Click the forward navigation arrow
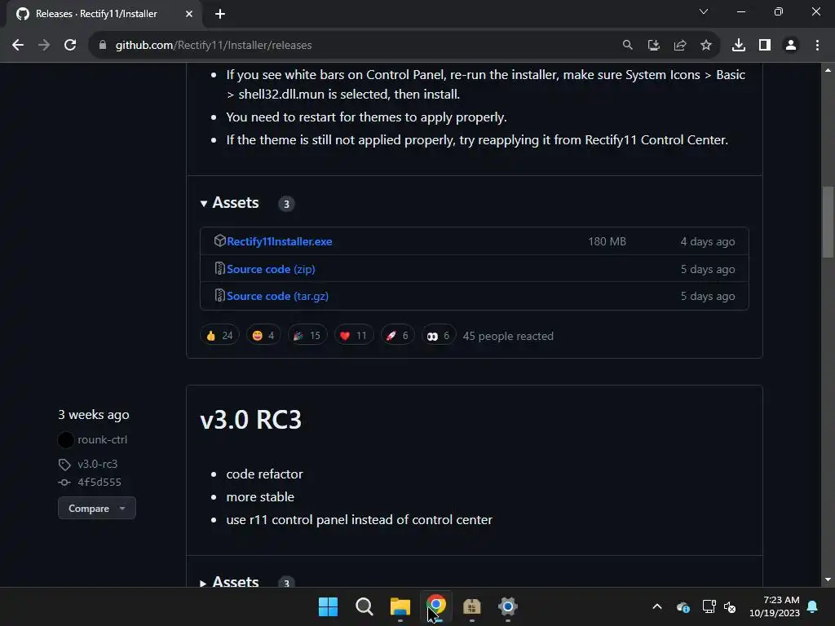835x626 pixels. click(44, 46)
